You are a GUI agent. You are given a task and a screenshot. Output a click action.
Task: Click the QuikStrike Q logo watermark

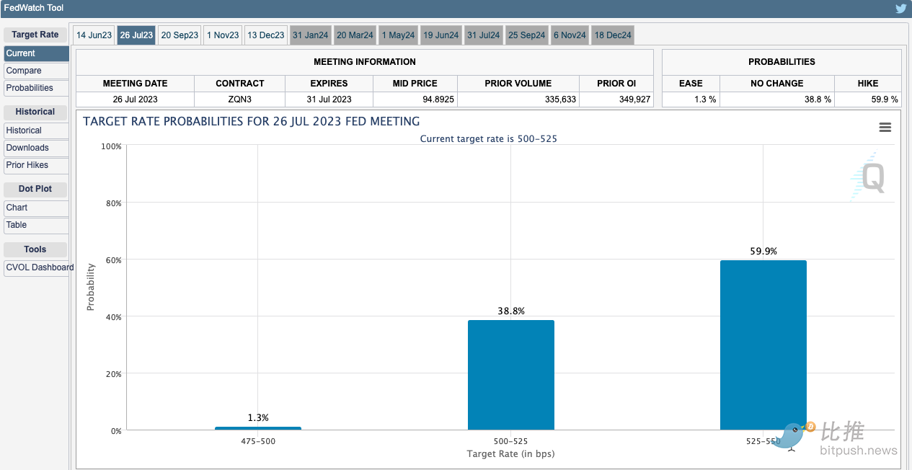tap(869, 177)
